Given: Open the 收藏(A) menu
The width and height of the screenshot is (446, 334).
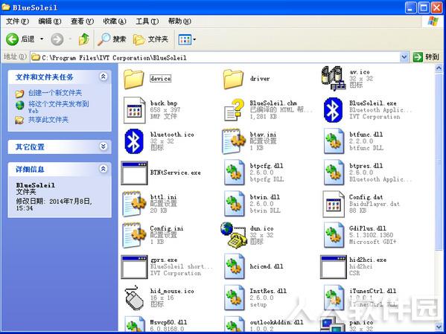Looking at the screenshot, I should click(x=115, y=22).
